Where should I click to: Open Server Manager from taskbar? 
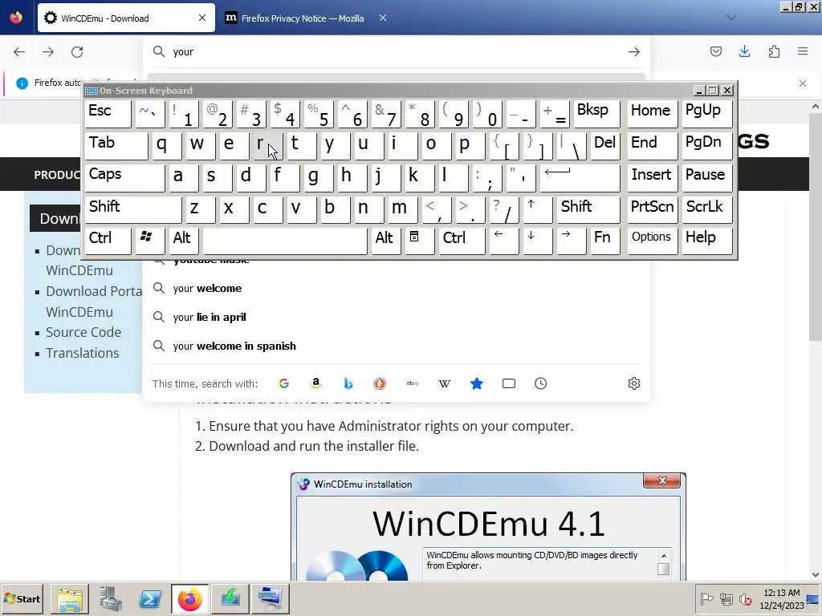110,598
